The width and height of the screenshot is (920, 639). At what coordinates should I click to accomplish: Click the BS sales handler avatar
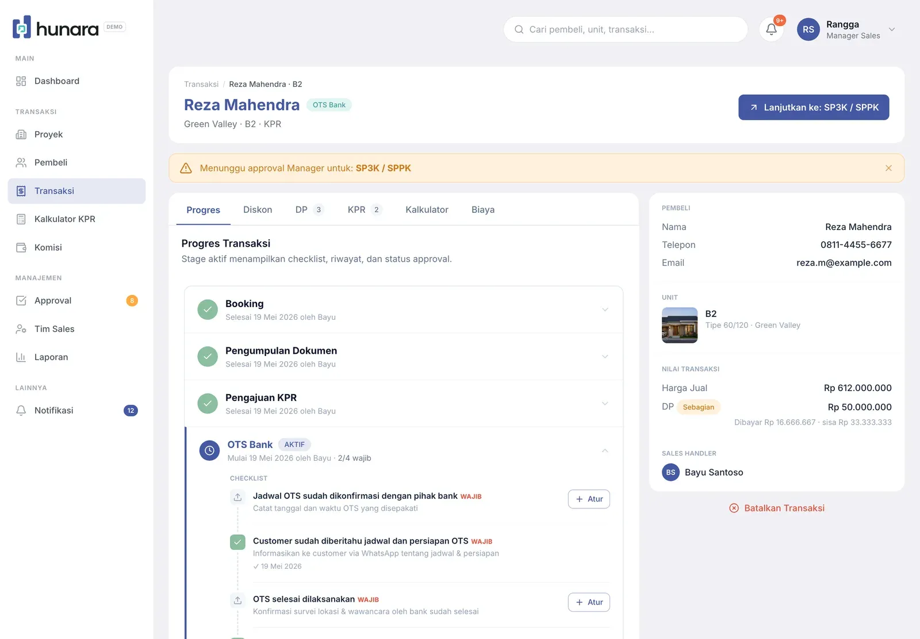[x=670, y=472]
